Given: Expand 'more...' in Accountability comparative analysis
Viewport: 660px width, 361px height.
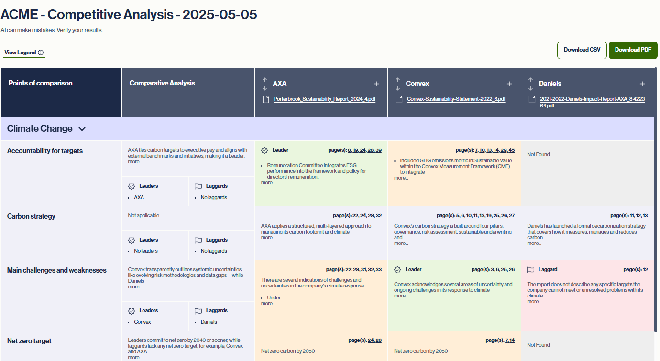Looking at the screenshot, I should (135, 161).
